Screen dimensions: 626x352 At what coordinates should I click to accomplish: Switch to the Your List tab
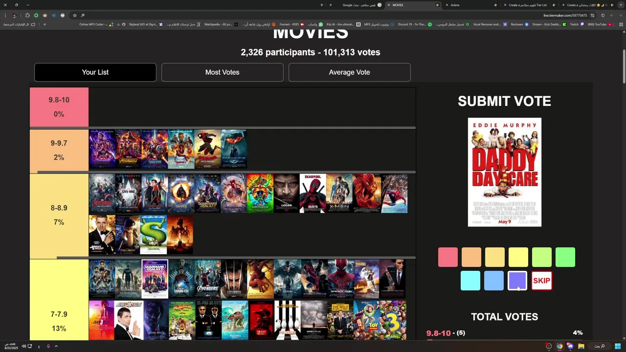(95, 72)
